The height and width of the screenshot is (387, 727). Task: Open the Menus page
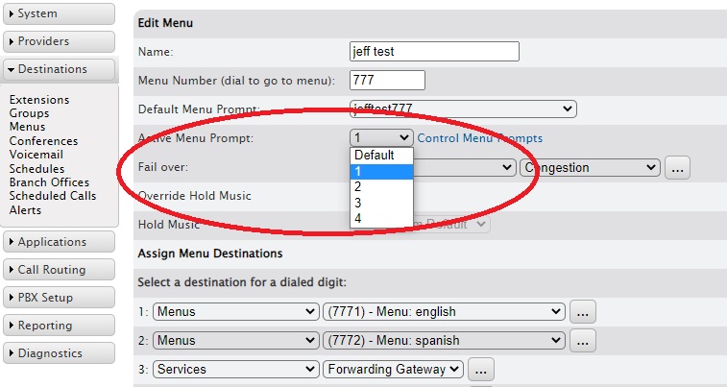[x=27, y=127]
